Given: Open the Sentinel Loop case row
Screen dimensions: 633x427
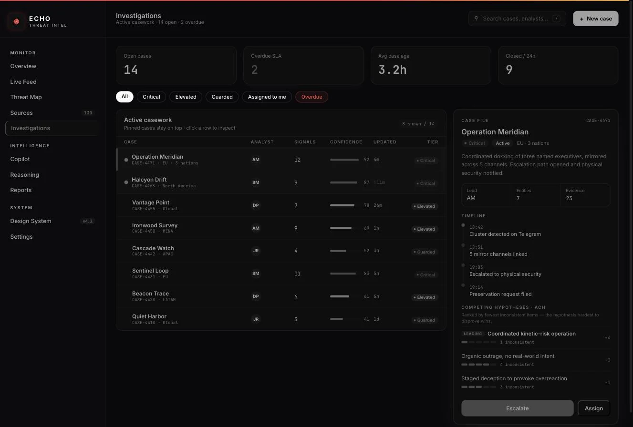Looking at the screenshot, I should [x=281, y=274].
